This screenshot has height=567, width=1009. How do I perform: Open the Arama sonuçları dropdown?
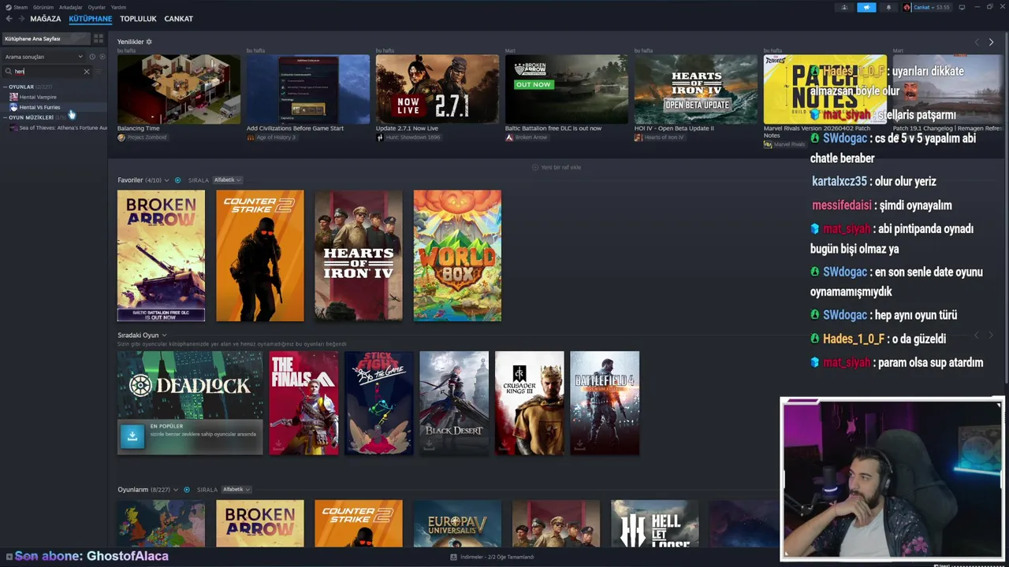click(x=43, y=57)
